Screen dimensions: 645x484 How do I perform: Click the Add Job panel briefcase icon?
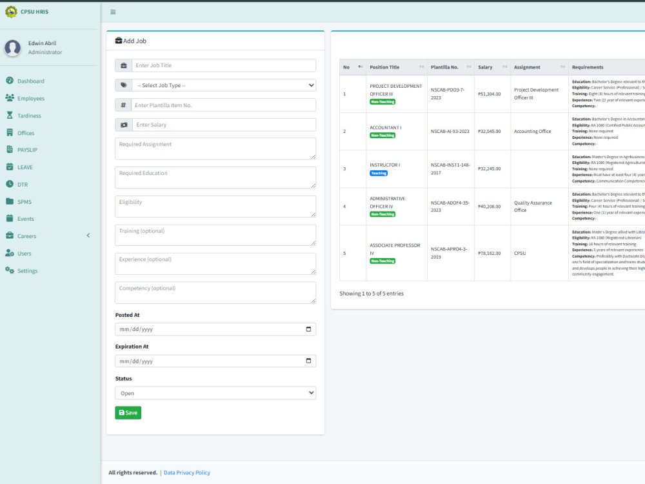point(119,40)
